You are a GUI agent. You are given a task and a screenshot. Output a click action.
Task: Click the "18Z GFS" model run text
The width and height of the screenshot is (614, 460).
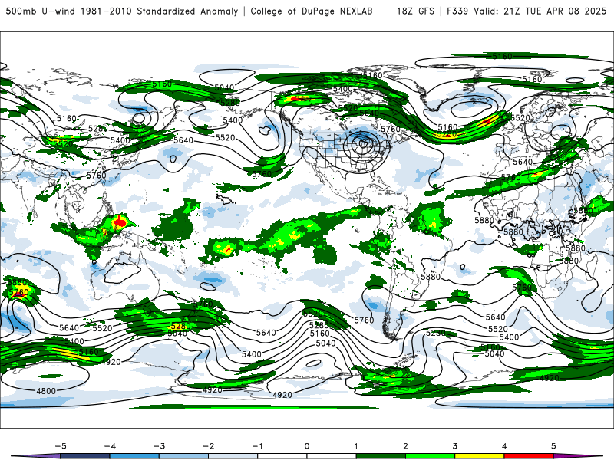point(415,11)
